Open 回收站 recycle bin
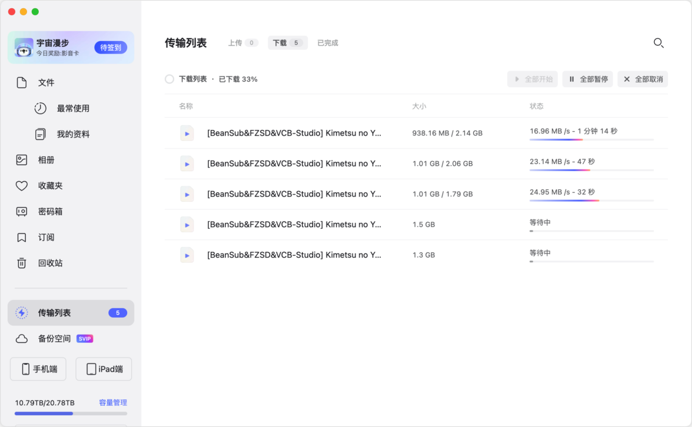This screenshot has width=692, height=427. [x=50, y=263]
